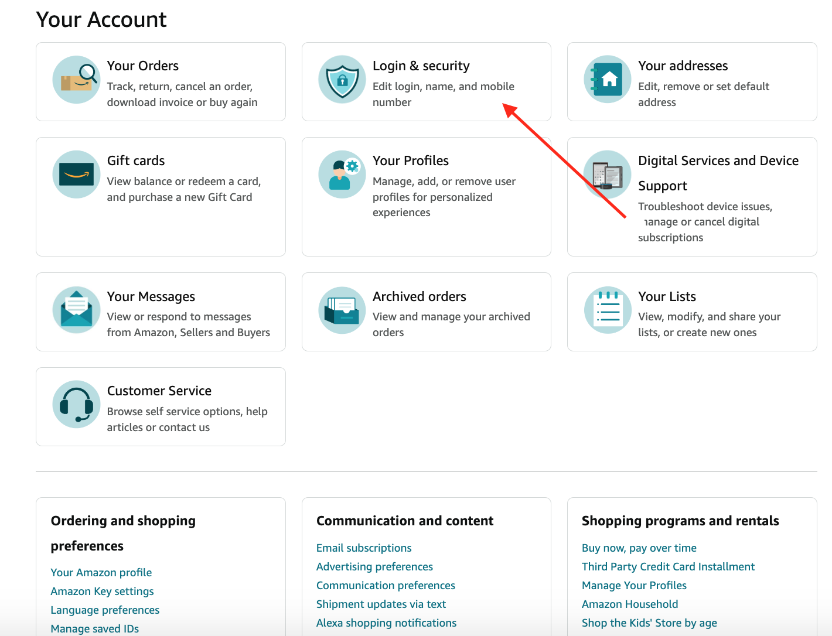The image size is (832, 636).
Task: Select Shipment updates via text
Action: [x=381, y=604]
